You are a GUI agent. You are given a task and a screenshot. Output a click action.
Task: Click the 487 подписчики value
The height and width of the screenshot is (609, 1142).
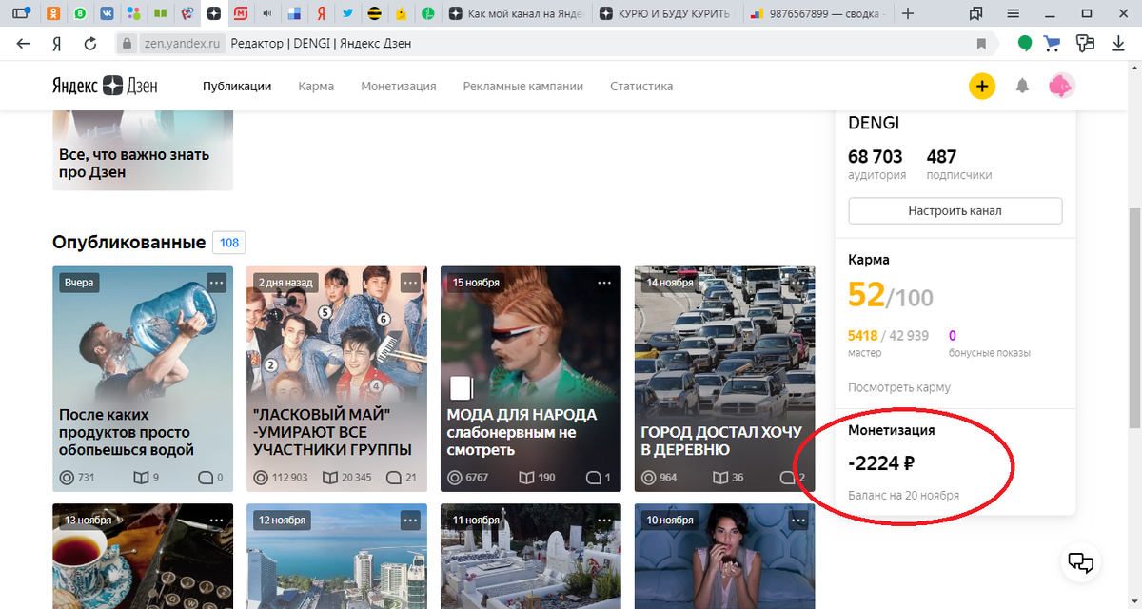pyautogui.click(x=941, y=157)
